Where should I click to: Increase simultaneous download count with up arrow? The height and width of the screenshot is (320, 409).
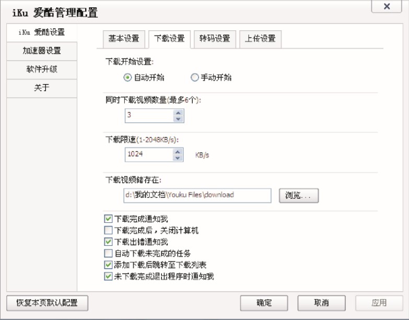[179, 113]
